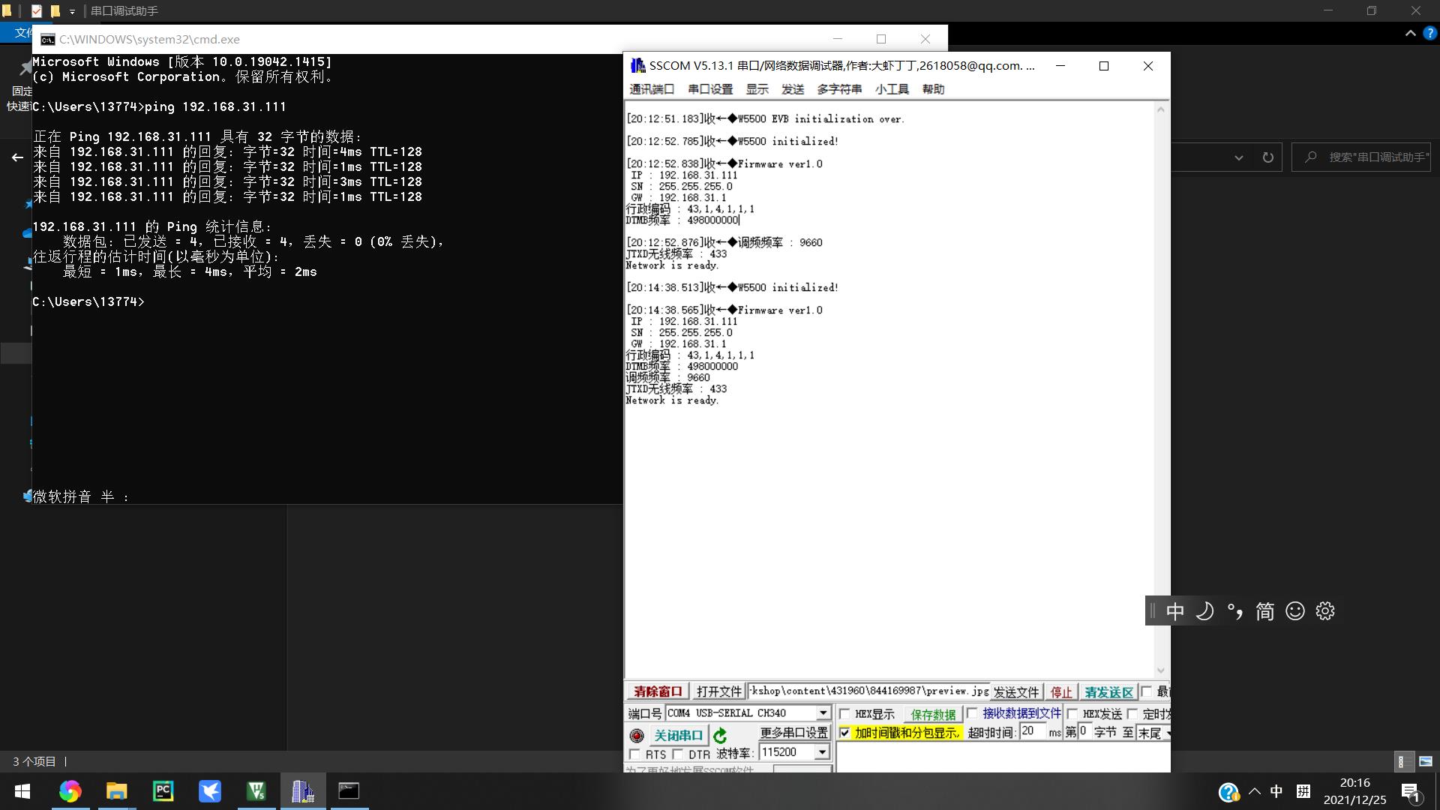Viewport: 1440px width, 810px height.
Task: Toggle the RTS checkbox
Action: 635,754
